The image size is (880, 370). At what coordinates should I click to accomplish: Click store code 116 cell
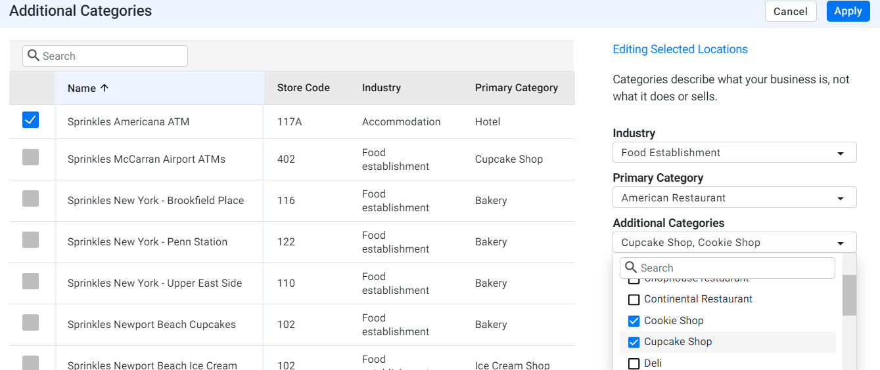tap(287, 201)
